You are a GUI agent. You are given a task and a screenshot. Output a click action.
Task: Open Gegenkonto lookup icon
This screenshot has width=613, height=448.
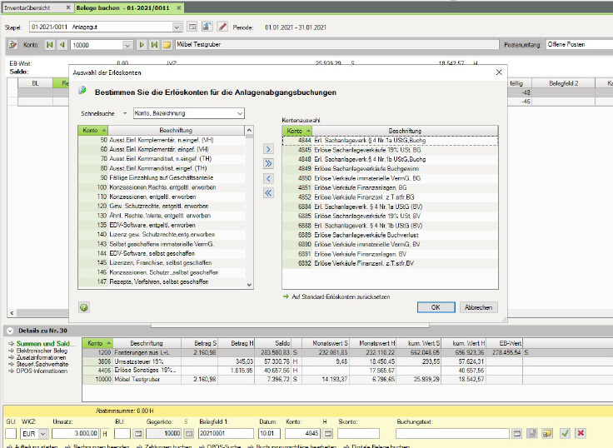pyautogui.click(x=189, y=433)
